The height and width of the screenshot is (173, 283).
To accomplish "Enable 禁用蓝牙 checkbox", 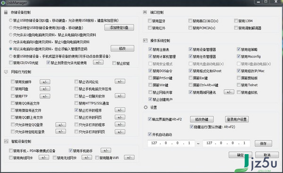I will 150,21.
